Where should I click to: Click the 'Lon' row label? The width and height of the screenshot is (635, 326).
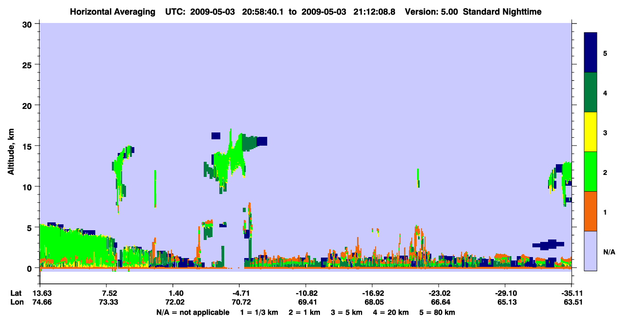[x=16, y=302]
